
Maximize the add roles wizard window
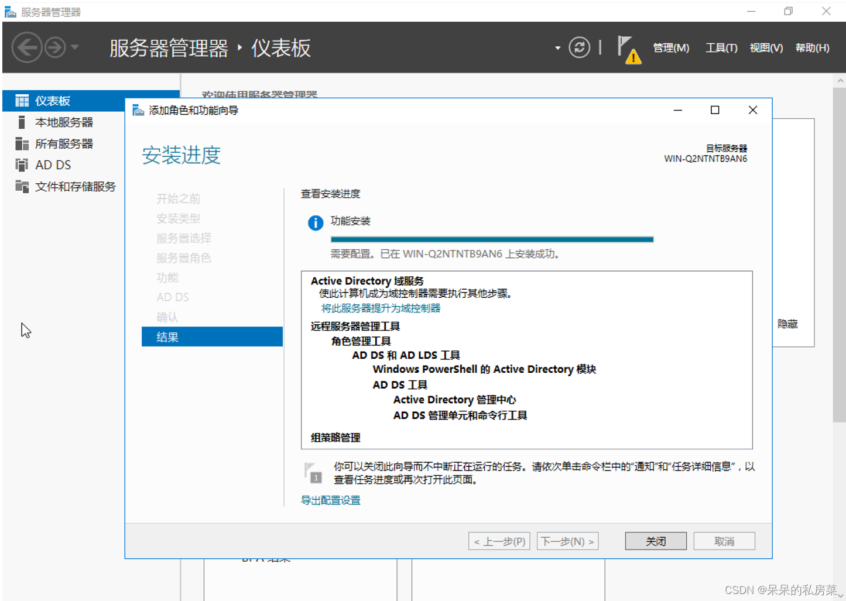tap(715, 110)
